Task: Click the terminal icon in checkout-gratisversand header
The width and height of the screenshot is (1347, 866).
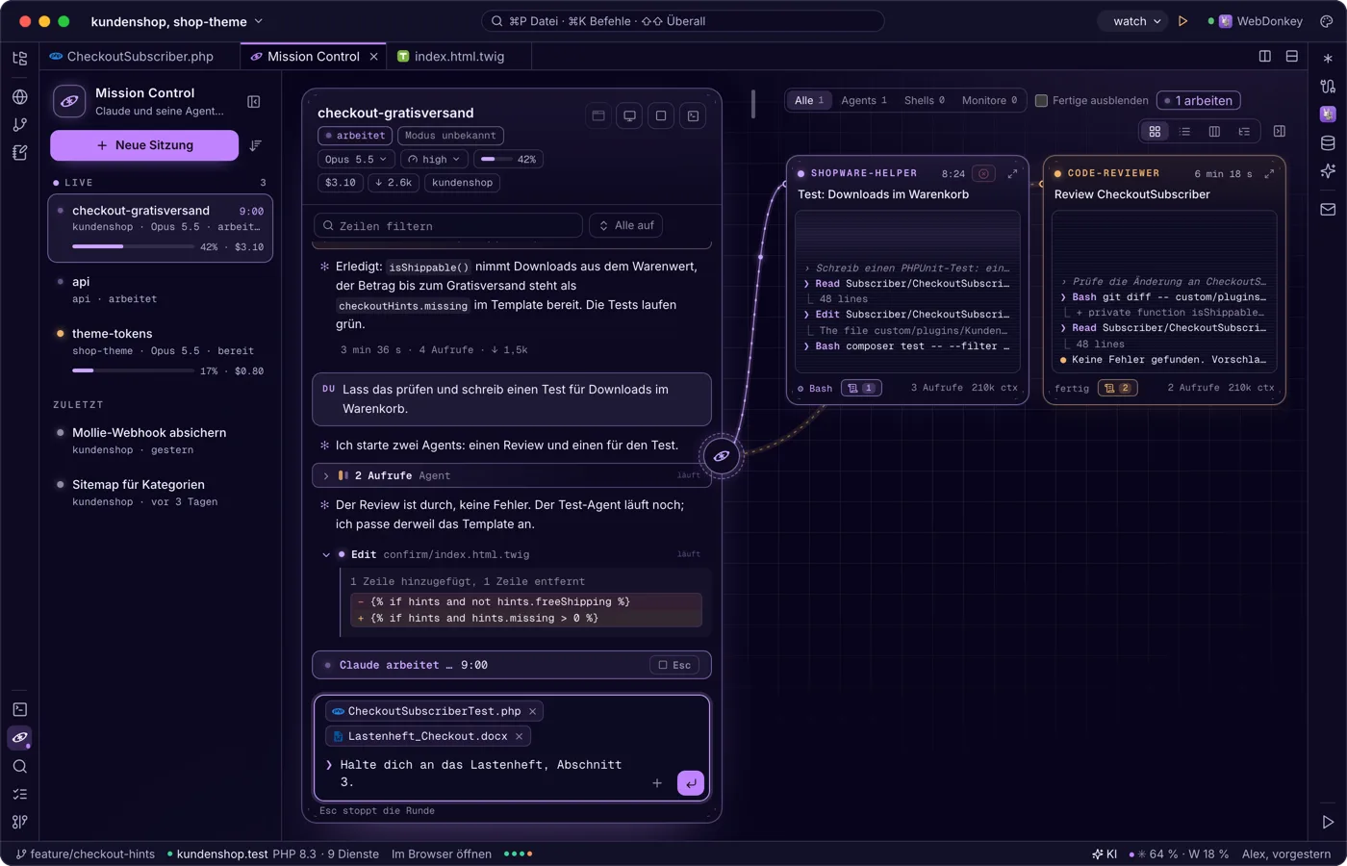Action: 693,116
